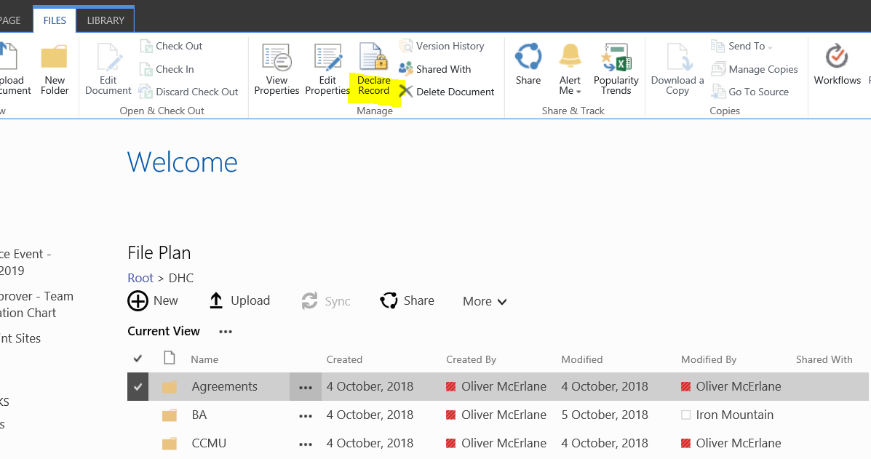The height and width of the screenshot is (459, 871).
Task: Click the Type file icon column header
Action: (x=170, y=358)
